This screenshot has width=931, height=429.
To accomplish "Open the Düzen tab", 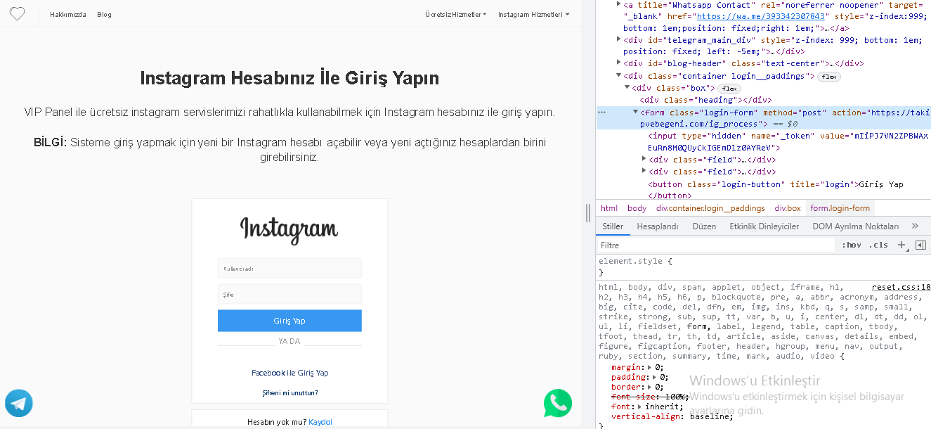I will pyautogui.click(x=704, y=226).
